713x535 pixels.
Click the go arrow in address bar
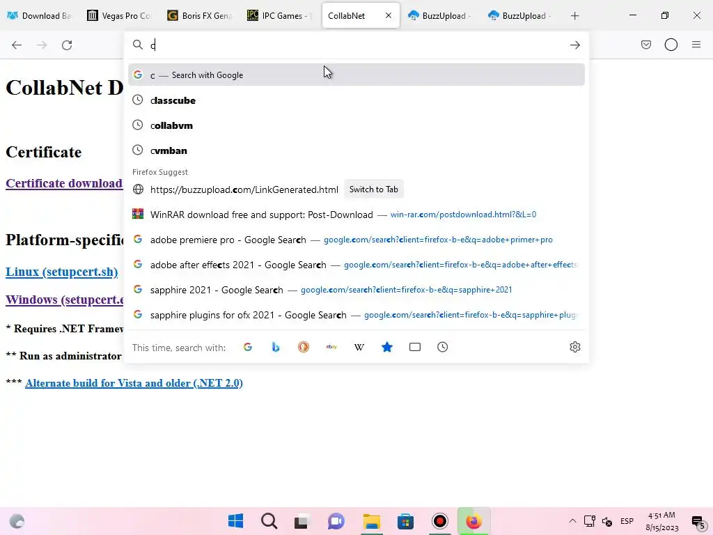[x=574, y=45]
